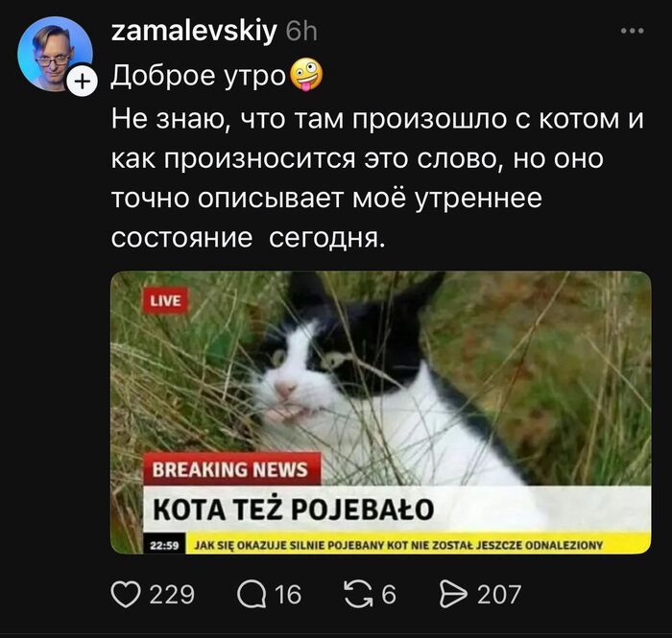Viewport: 672px width, 638px height.
Task: Click the 'KOTA TEŻ POJEBAŁO' headline
Action: 294,509
